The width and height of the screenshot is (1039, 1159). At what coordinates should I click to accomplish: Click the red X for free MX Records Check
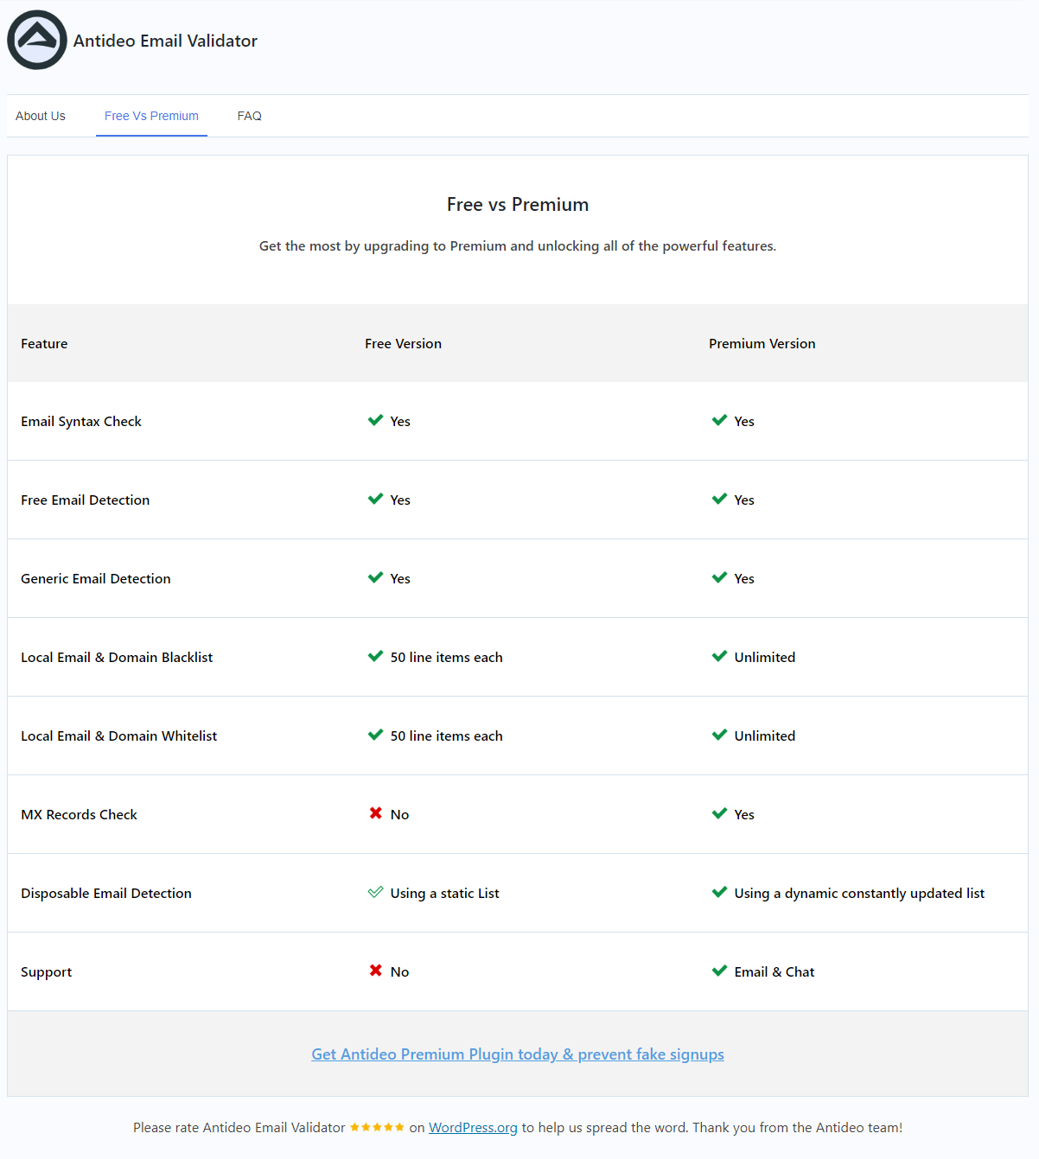tap(375, 813)
